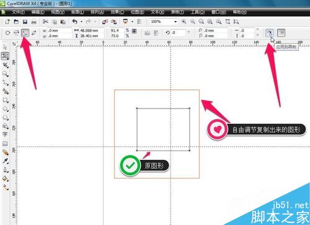Open the undo history dropdown arrow
The width and height of the screenshot is (310, 225).
tap(82, 22)
